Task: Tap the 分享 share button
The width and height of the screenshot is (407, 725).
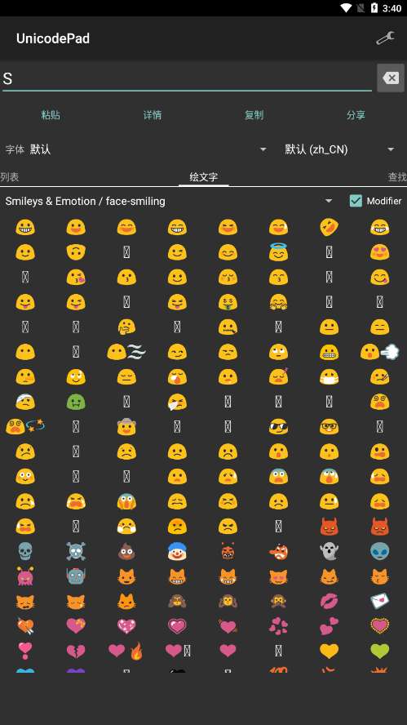Action: tap(356, 115)
